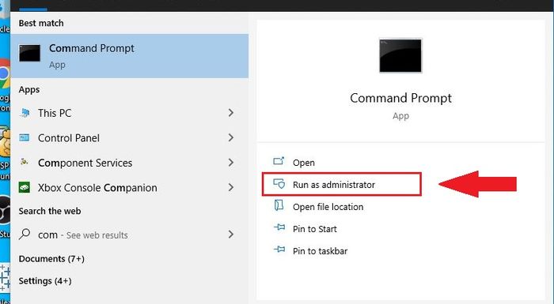Image resolution: width=554 pixels, height=304 pixels.
Task: Open the com web results arrow
Action: pyautogui.click(x=231, y=235)
